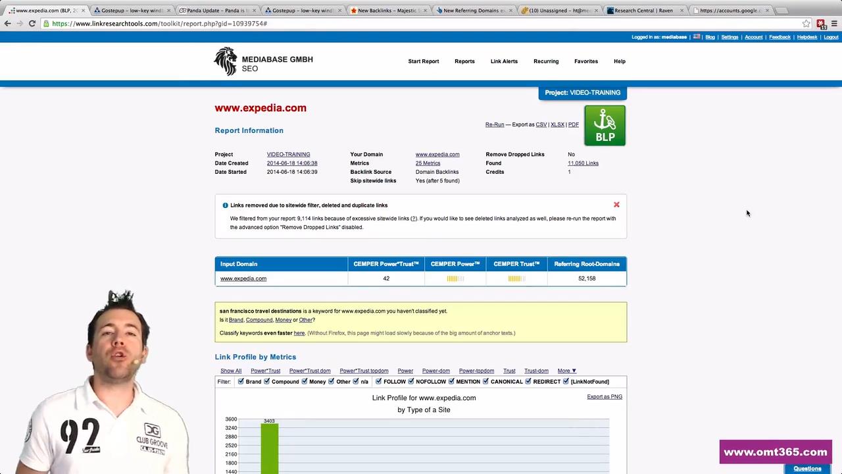842x474 pixels.
Task: Switch to the New Backlinks Majestic tab
Action: (388, 11)
